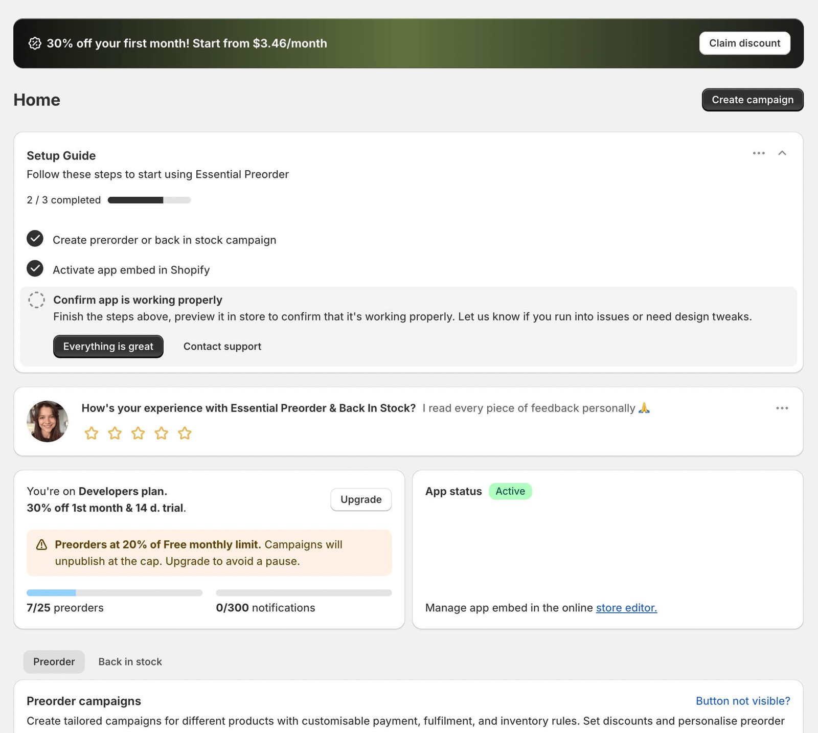Screen dimensions: 818x733
Task: Click the '2 / 3 completed' text
Action: (x=64, y=200)
